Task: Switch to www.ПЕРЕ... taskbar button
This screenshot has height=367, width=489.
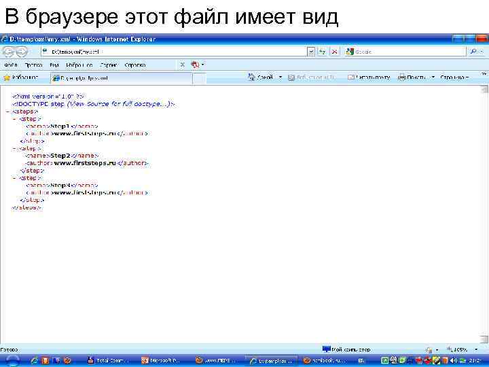Action: click(x=216, y=361)
